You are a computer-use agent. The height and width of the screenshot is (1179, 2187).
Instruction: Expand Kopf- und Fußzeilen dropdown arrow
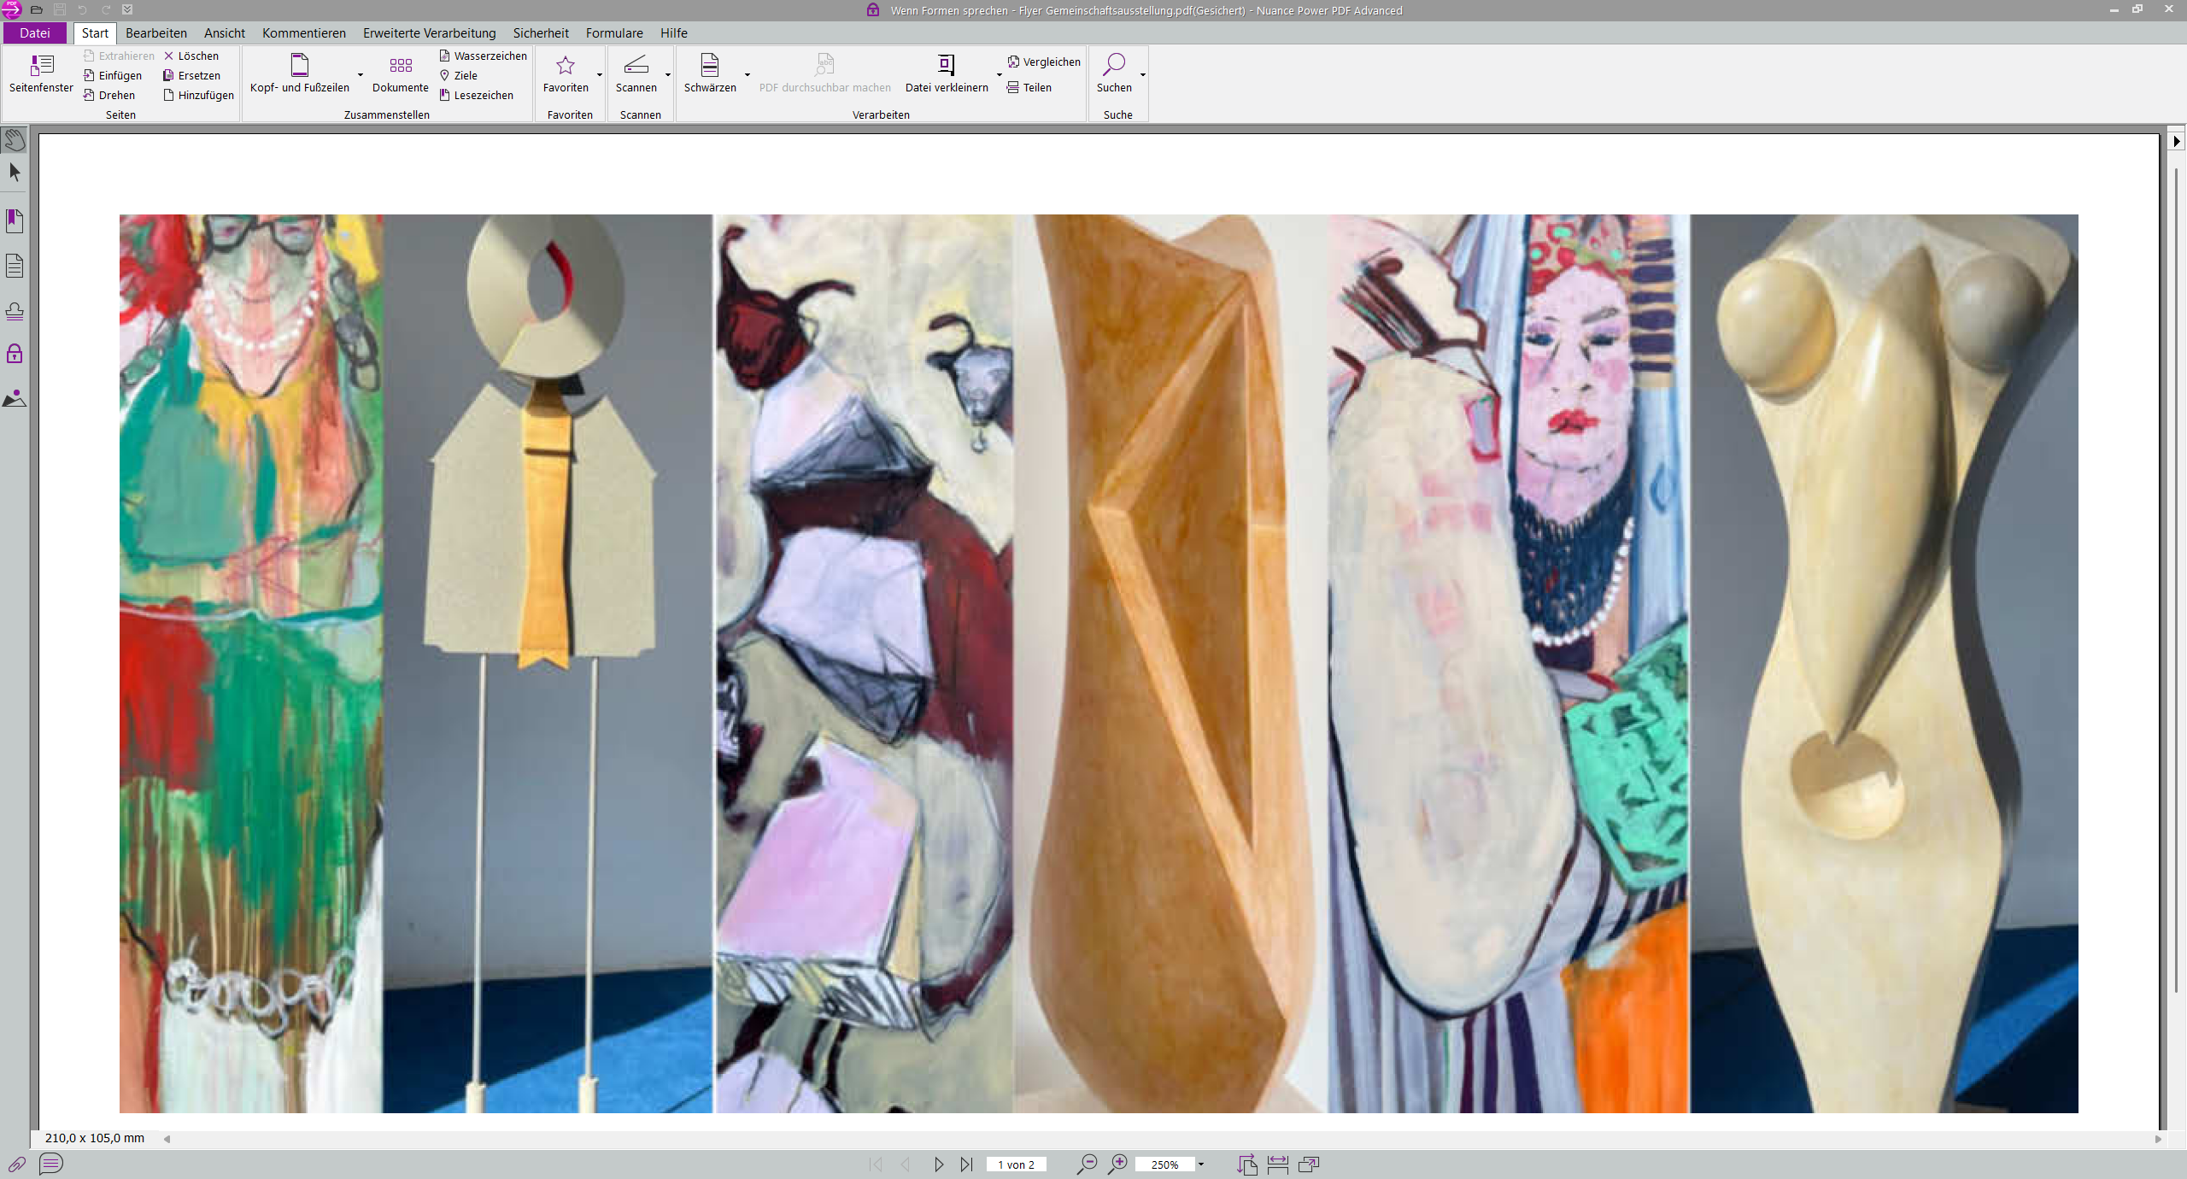coord(361,75)
